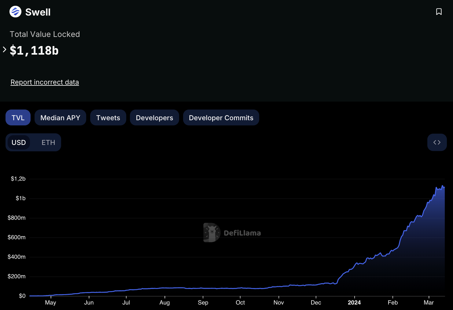Click the $400m y-axis label
The image size is (453, 310).
pos(17,257)
